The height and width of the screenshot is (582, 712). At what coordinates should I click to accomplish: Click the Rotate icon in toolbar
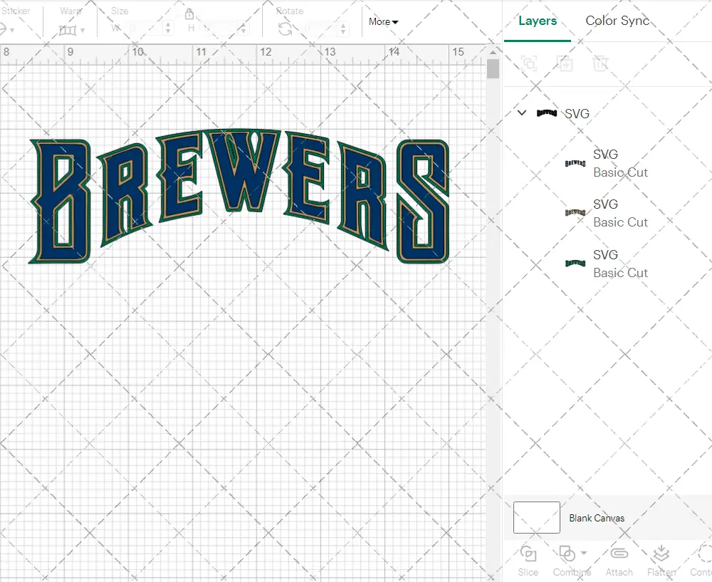coord(285,29)
